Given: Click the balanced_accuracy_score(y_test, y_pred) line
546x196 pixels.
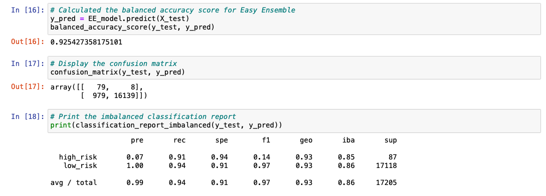Looking at the screenshot, I should tap(132, 27).
